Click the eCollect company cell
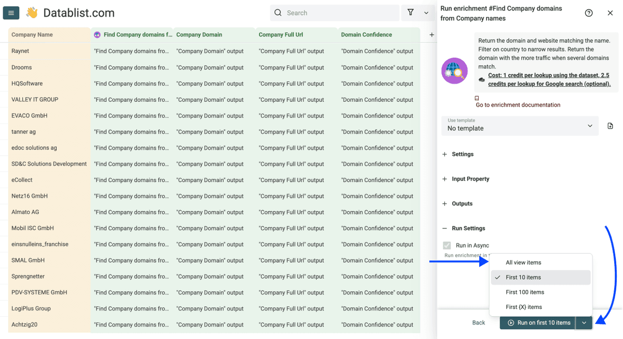The width and height of the screenshot is (623, 339). coord(49,180)
